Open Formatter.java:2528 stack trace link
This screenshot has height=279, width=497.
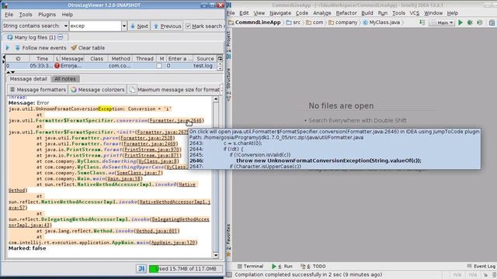pyautogui.click(x=147, y=138)
